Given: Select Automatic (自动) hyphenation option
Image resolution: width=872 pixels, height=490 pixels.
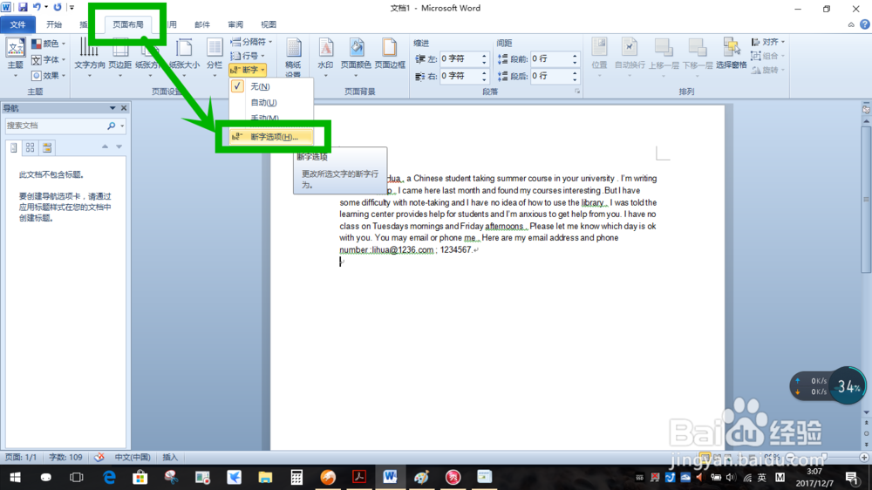Looking at the screenshot, I should (x=271, y=102).
